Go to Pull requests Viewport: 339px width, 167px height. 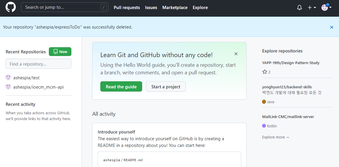click(x=127, y=8)
